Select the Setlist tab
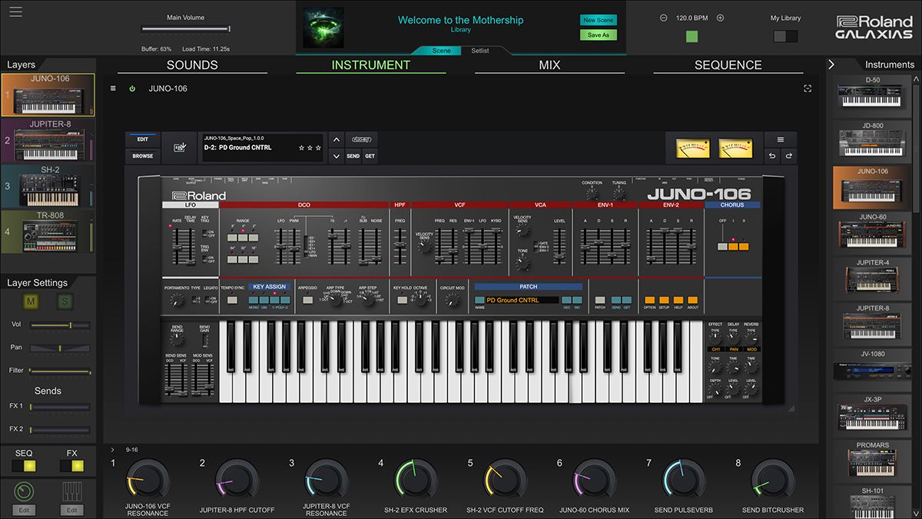This screenshot has height=519, width=922. 479,50
